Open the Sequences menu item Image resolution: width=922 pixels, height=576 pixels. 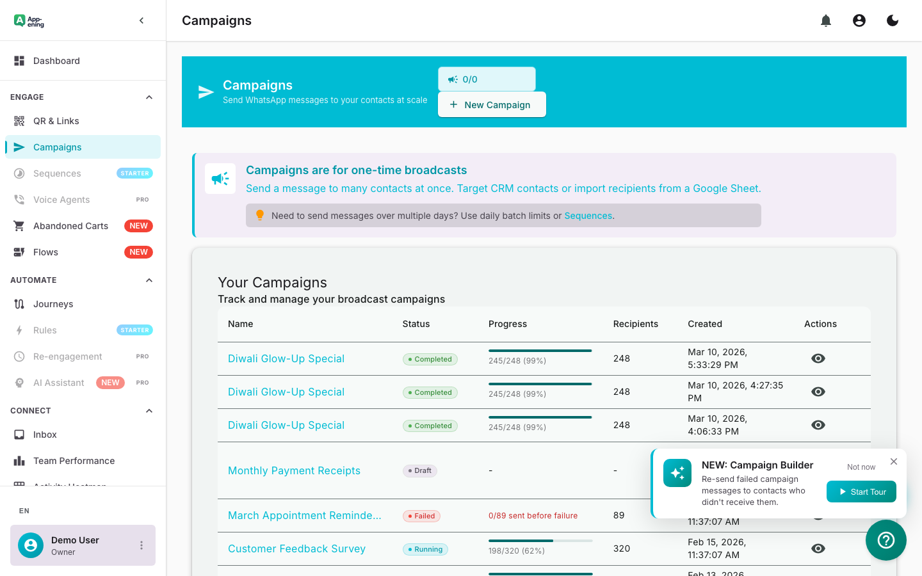pyautogui.click(x=57, y=173)
